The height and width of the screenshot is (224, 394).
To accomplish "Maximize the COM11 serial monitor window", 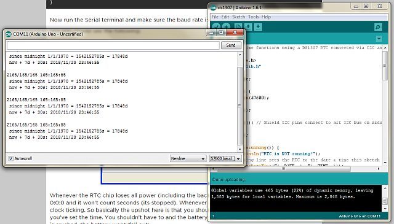I will (221, 33).
